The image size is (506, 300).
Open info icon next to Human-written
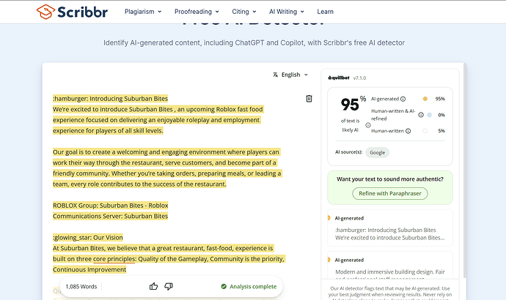pyautogui.click(x=408, y=131)
